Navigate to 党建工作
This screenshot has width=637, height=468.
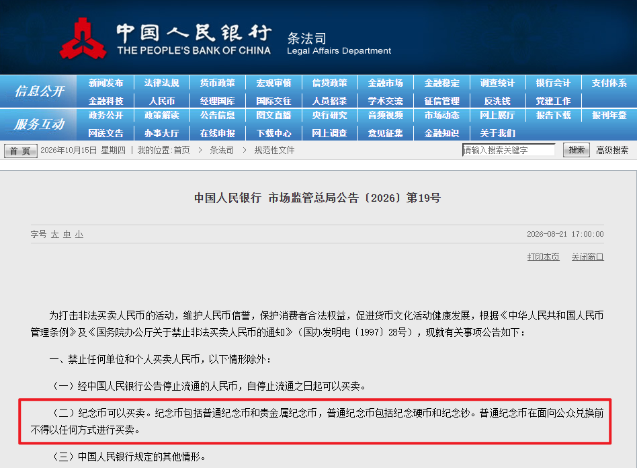[553, 101]
